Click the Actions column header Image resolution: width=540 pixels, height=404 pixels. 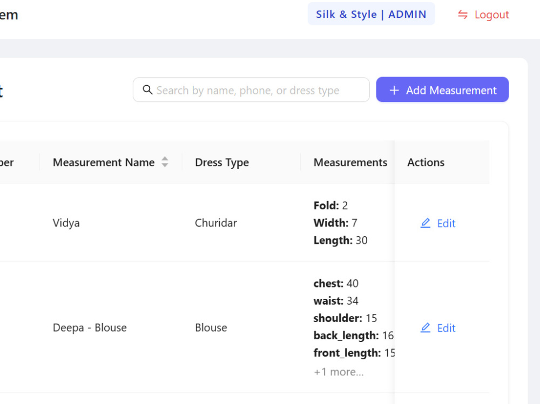click(426, 162)
